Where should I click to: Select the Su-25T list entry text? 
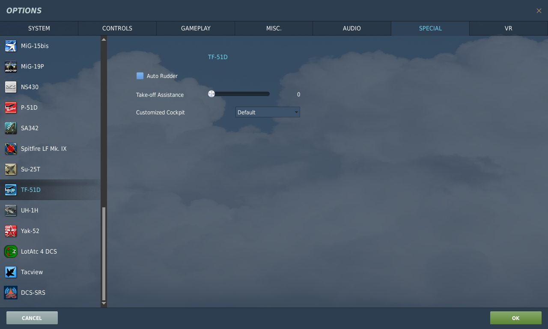pos(30,169)
